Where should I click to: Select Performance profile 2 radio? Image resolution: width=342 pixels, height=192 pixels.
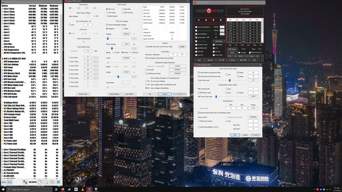point(78,8)
